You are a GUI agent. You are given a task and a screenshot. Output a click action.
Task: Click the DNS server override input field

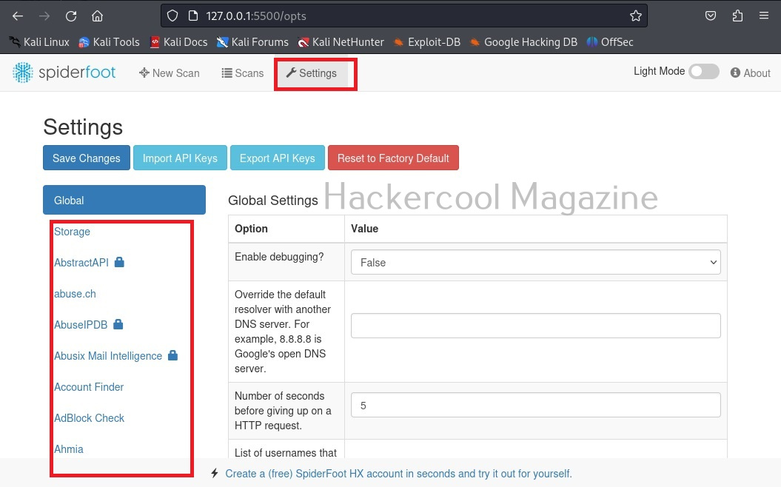pyautogui.click(x=535, y=326)
